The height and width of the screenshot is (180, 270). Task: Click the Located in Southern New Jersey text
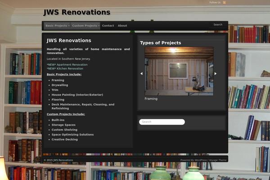pyautogui.click(x=68, y=59)
